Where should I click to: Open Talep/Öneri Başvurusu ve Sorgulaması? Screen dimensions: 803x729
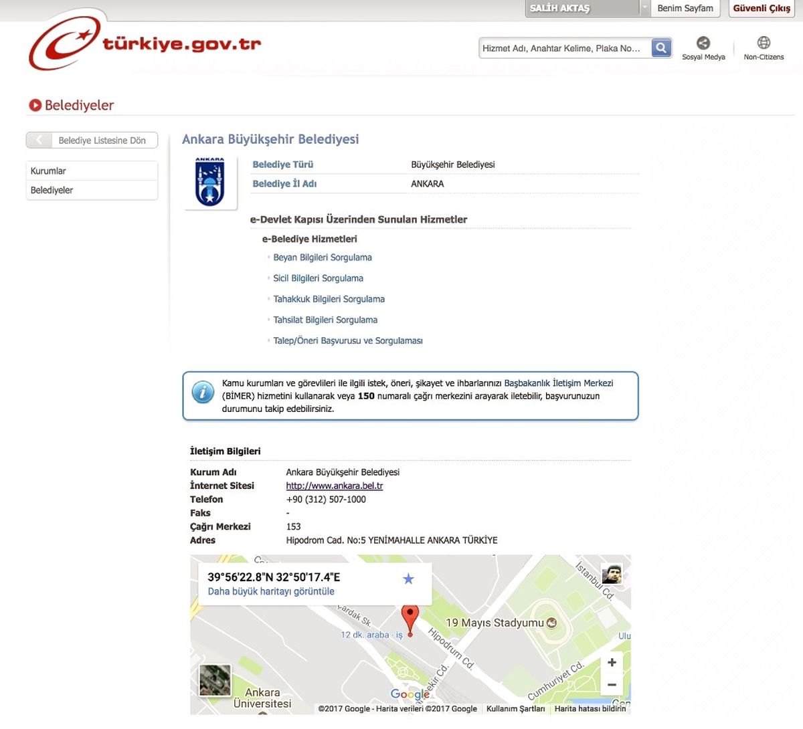click(348, 340)
